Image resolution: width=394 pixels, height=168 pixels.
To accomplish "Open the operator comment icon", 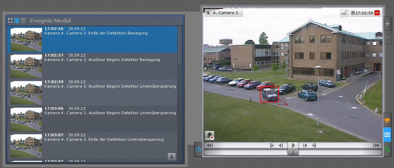I will pos(344,13).
